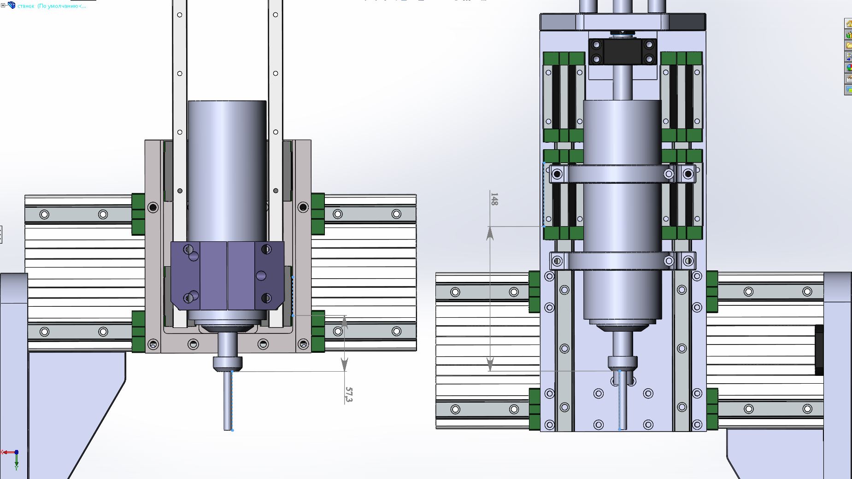Open the Design Library task pane tab
Viewport: 852px width, 479px height.
click(x=848, y=35)
